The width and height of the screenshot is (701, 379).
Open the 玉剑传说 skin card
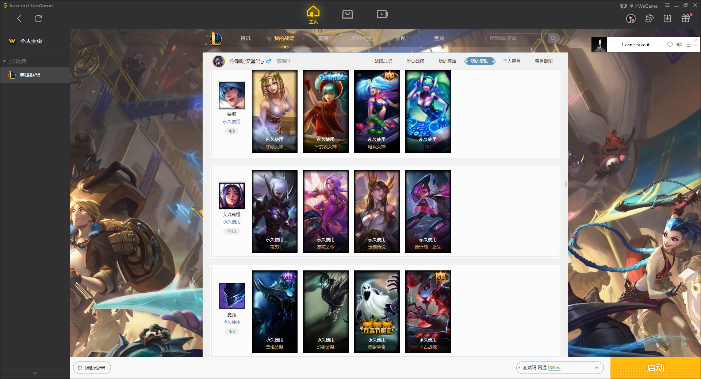pos(377,212)
